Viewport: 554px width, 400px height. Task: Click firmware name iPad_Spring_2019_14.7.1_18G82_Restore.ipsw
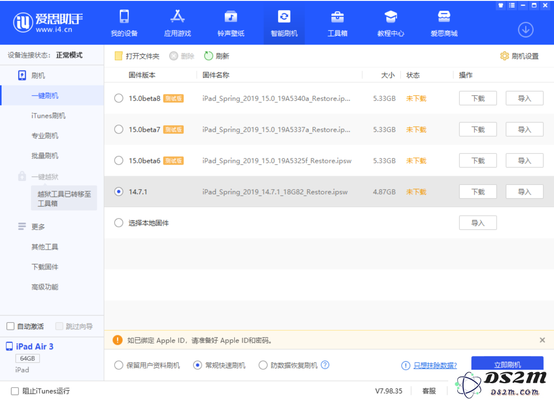pyautogui.click(x=275, y=192)
